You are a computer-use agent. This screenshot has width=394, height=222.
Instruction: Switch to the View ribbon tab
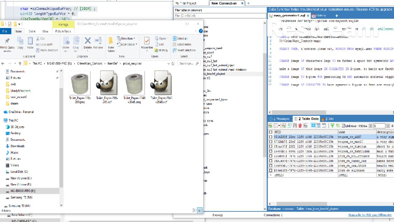click(45, 31)
